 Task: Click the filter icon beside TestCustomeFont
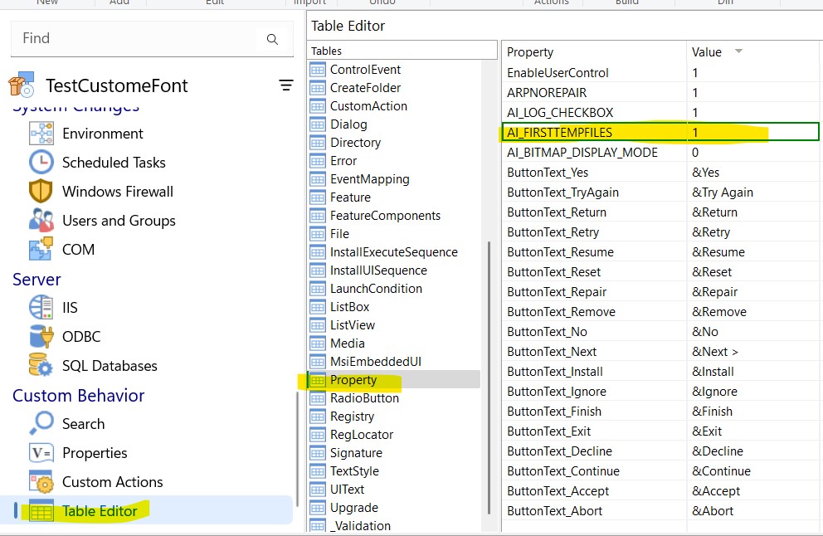click(286, 85)
